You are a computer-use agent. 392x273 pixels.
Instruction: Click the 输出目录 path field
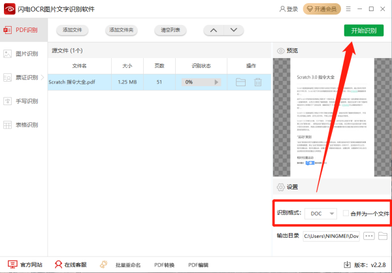[x=331, y=236]
